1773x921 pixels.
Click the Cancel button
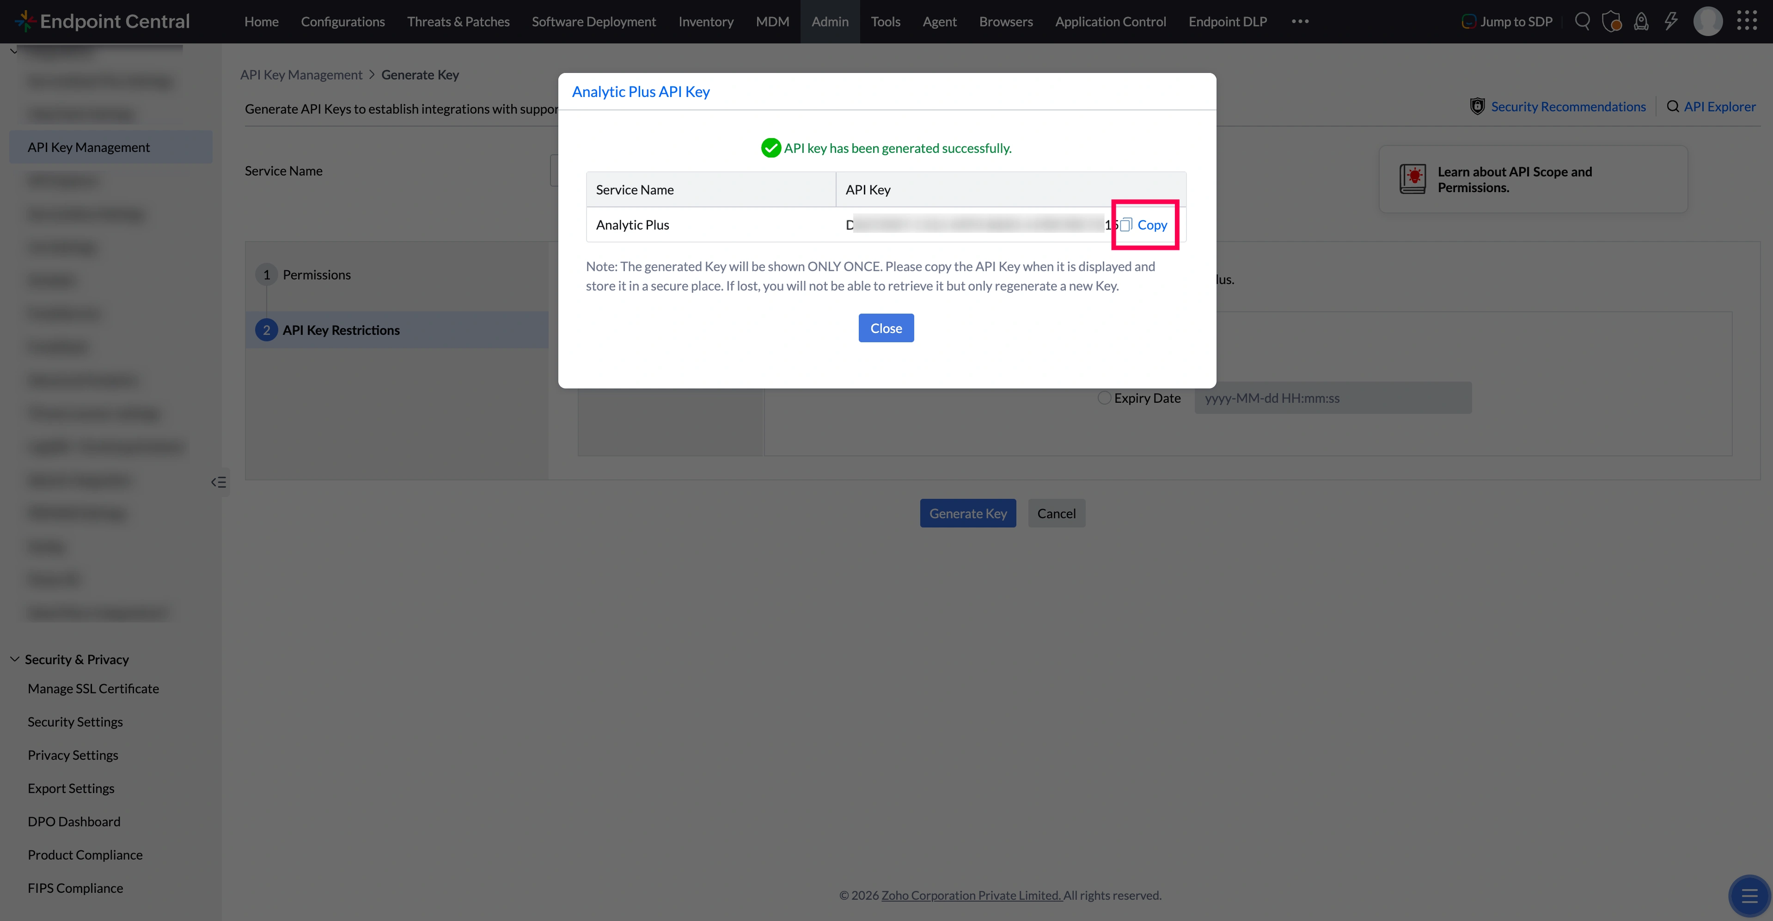click(1056, 513)
